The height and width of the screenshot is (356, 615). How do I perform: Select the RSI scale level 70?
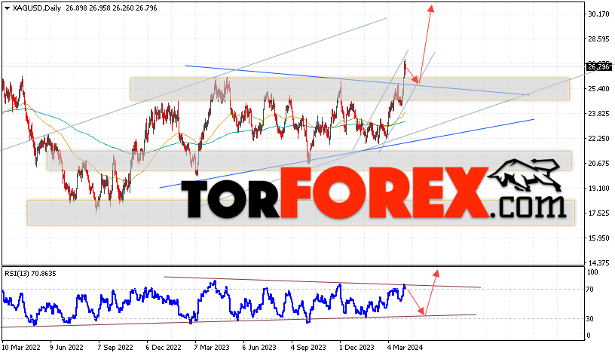(590, 290)
